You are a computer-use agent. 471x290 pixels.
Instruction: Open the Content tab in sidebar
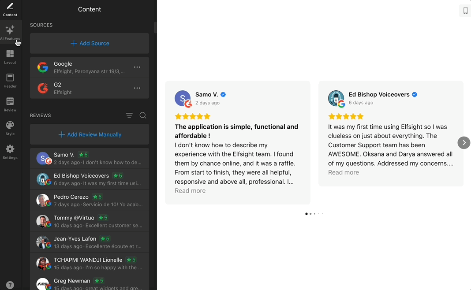pos(10,9)
